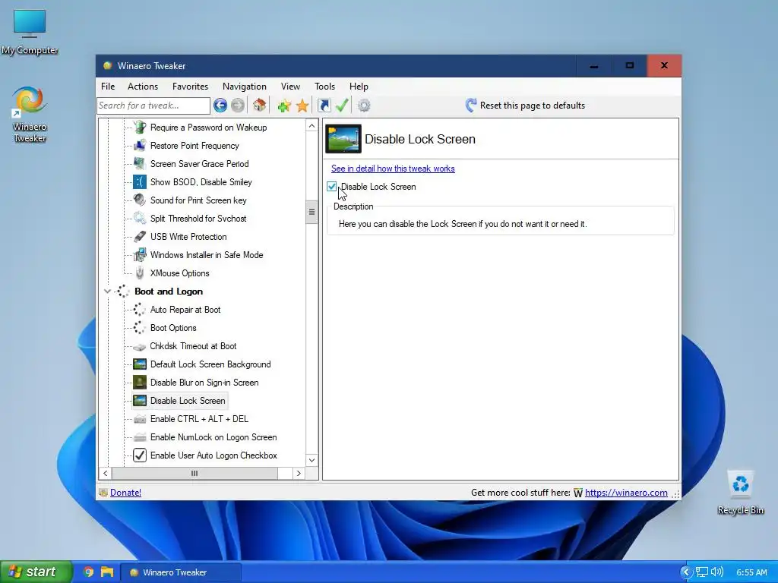Viewport: 778px width, 583px height.
Task: Collapse the Boot and Logon category
Action: pos(107,291)
